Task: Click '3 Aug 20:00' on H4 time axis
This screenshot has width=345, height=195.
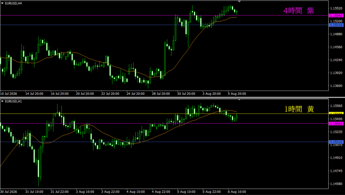Action: point(212,94)
